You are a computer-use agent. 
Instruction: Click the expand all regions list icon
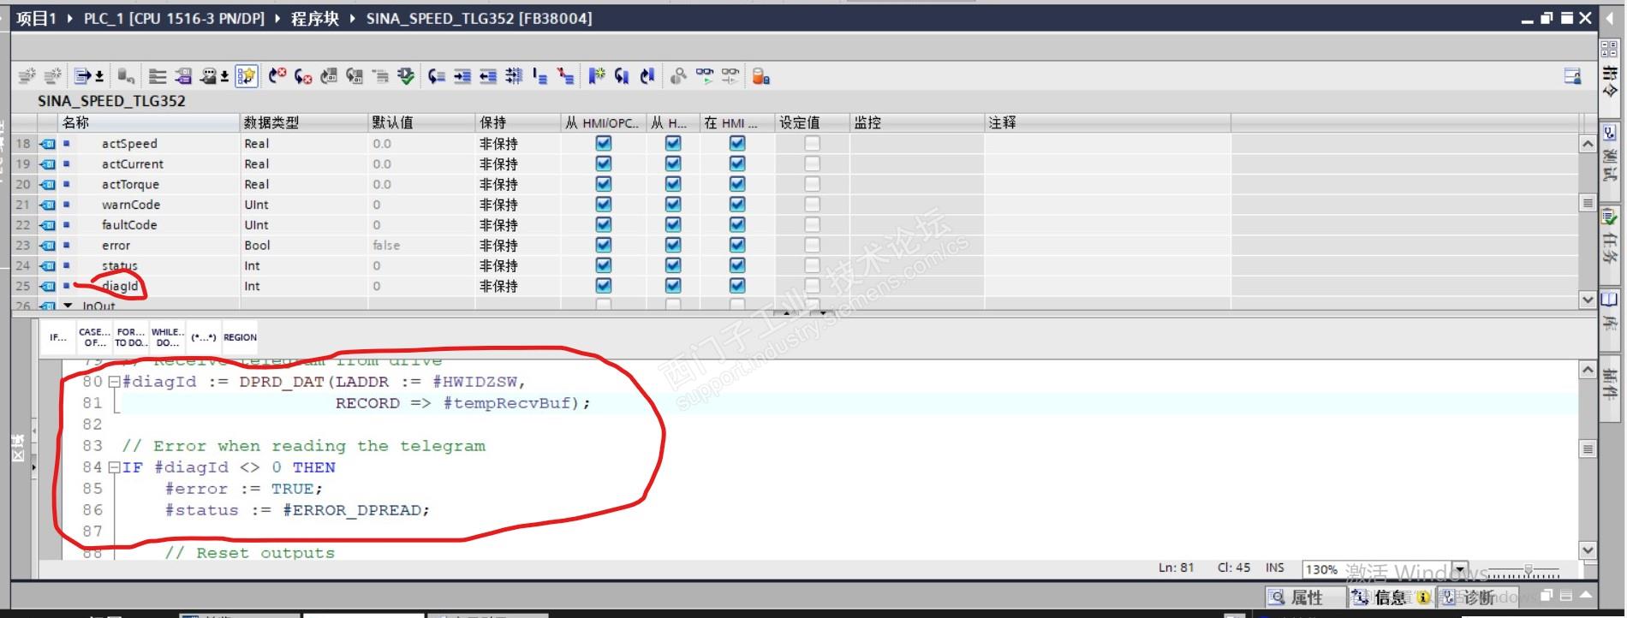pos(158,77)
